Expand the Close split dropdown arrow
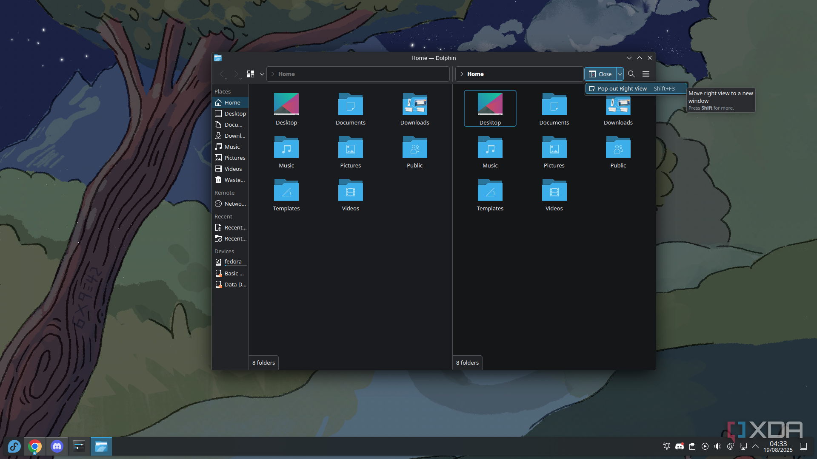Viewport: 817px width, 459px height. [620, 74]
